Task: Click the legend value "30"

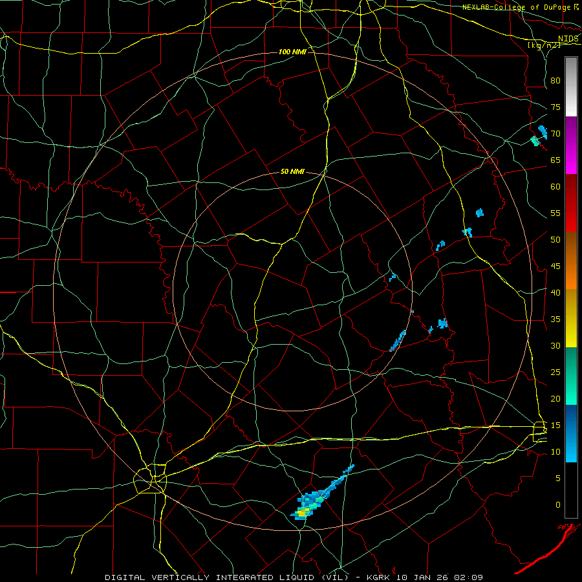Action: click(555, 345)
